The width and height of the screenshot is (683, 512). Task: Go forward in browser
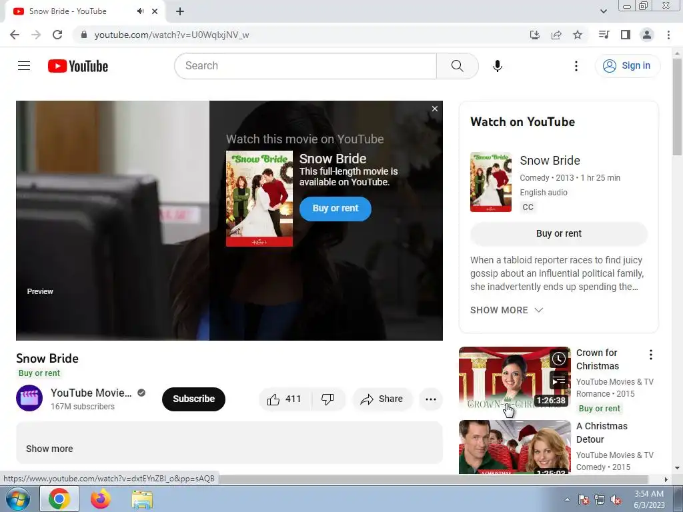36,35
